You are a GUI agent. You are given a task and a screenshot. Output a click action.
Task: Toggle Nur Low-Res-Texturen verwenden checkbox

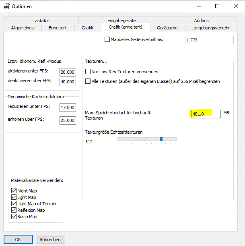(x=88, y=72)
